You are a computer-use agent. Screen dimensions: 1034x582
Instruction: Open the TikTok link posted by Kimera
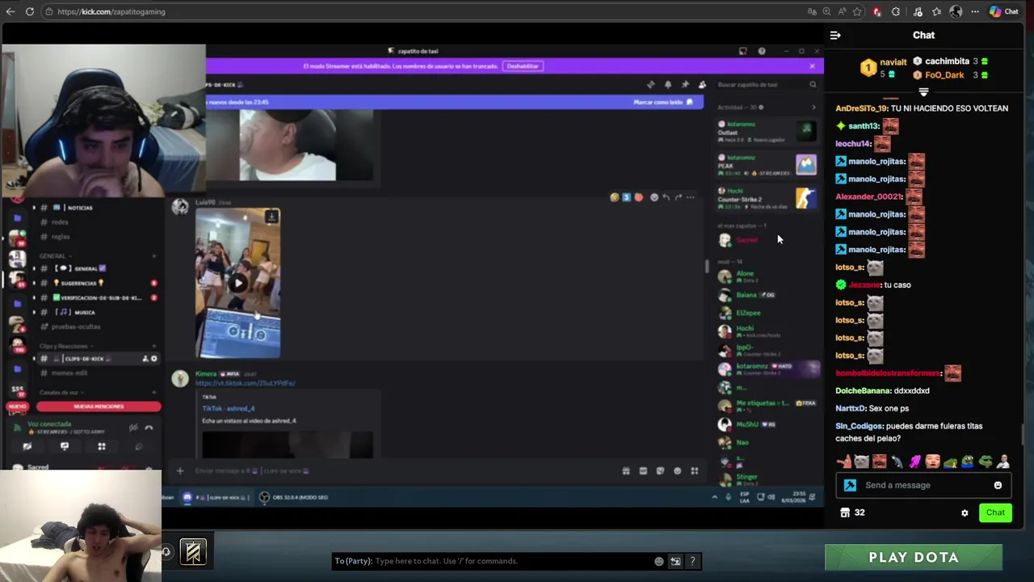pyautogui.click(x=245, y=383)
